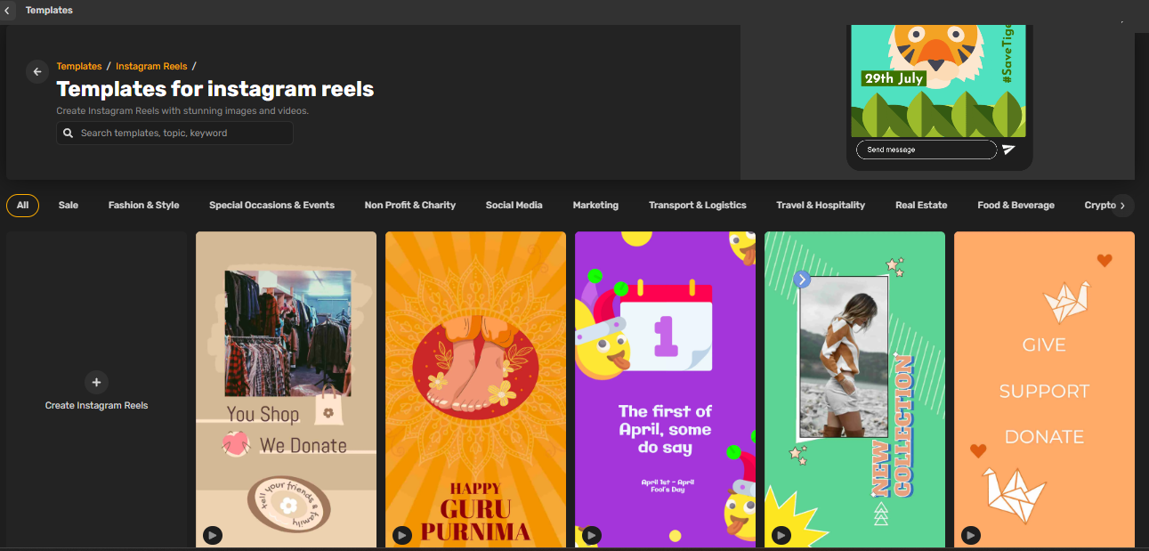Focus the Search templates input field

click(174, 134)
